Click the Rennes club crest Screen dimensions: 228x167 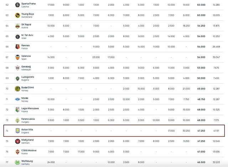point(17,47)
